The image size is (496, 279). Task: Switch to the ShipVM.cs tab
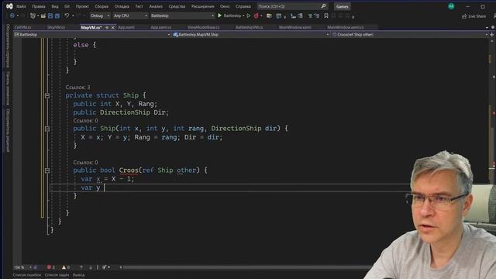56,28
